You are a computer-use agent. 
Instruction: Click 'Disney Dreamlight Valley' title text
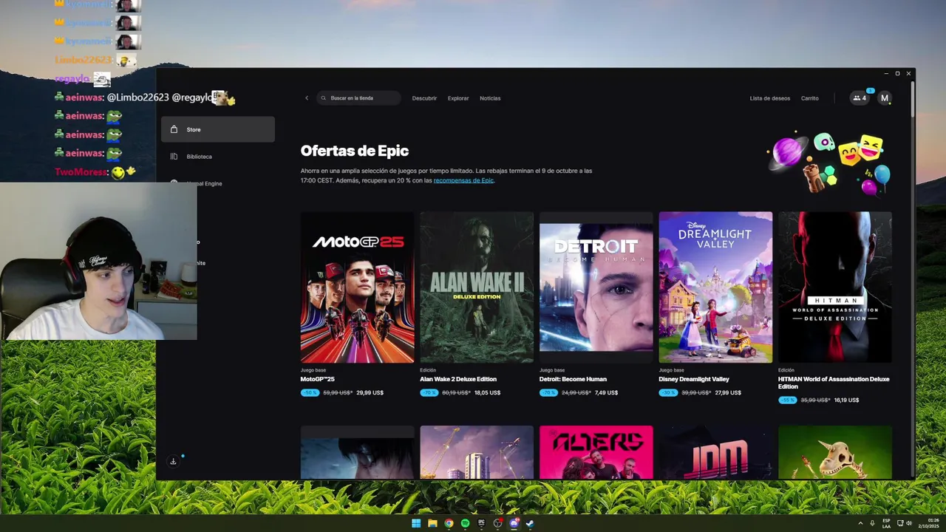pyautogui.click(x=694, y=379)
